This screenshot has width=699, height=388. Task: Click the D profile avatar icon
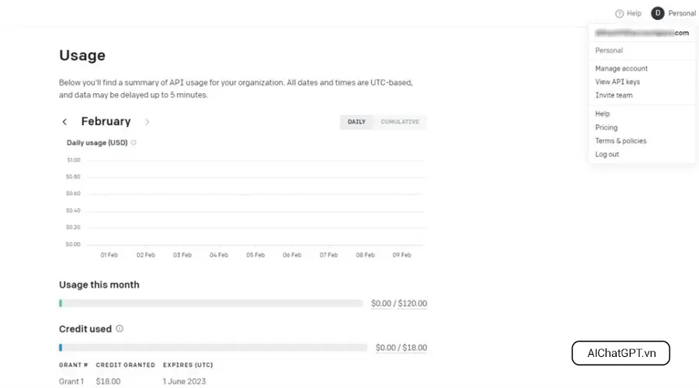tap(658, 13)
